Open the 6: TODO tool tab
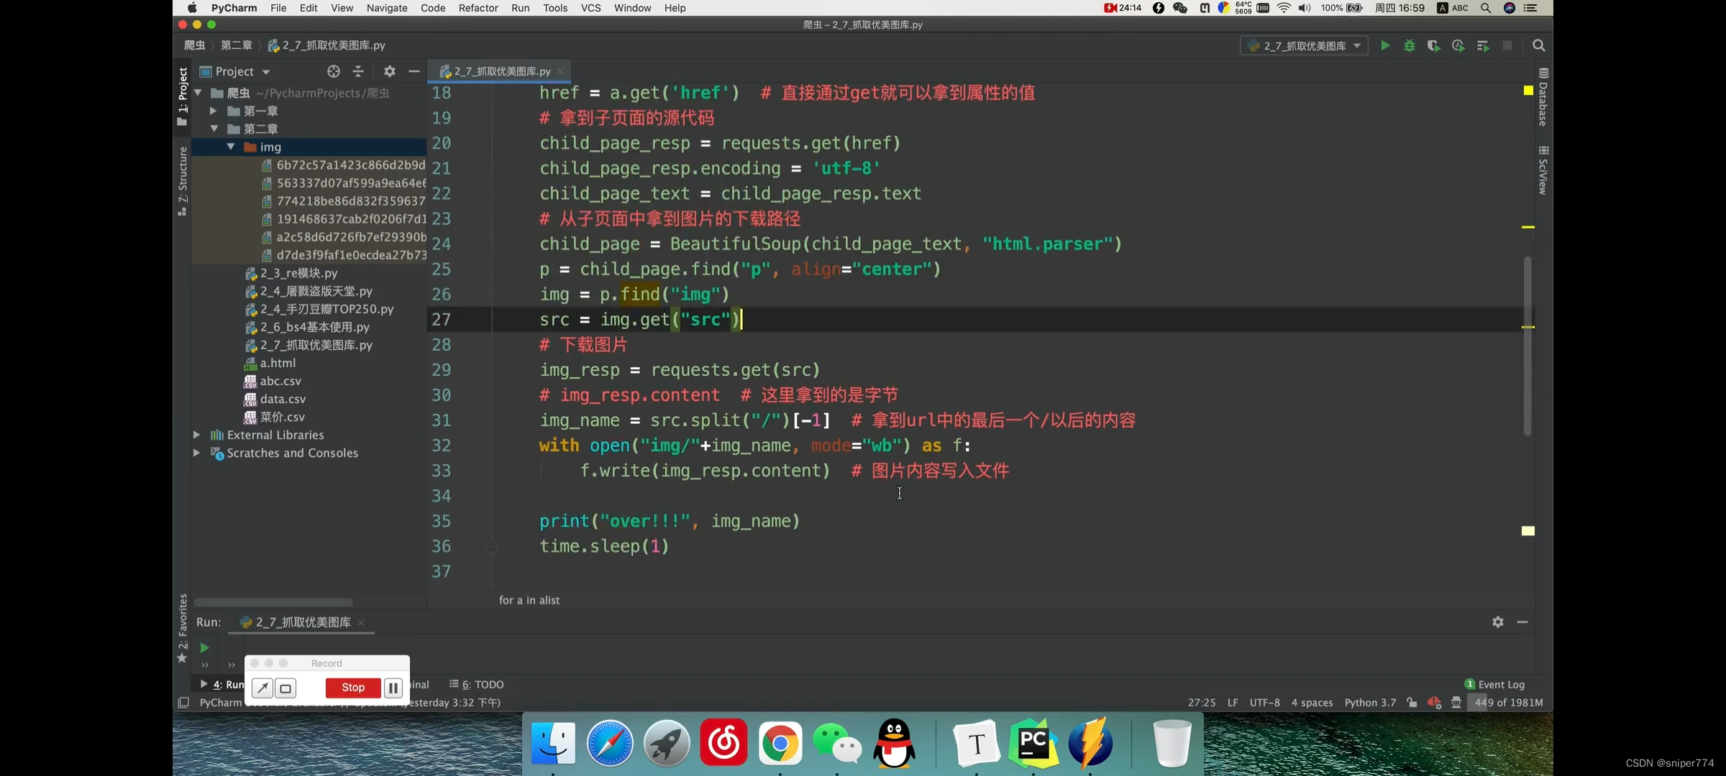 [477, 684]
